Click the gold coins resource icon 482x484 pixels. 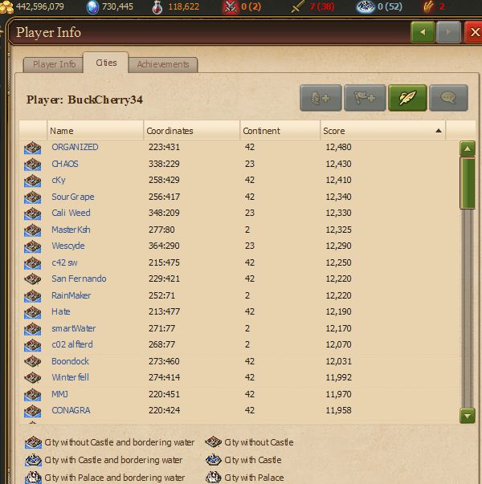pyautogui.click(x=6, y=6)
